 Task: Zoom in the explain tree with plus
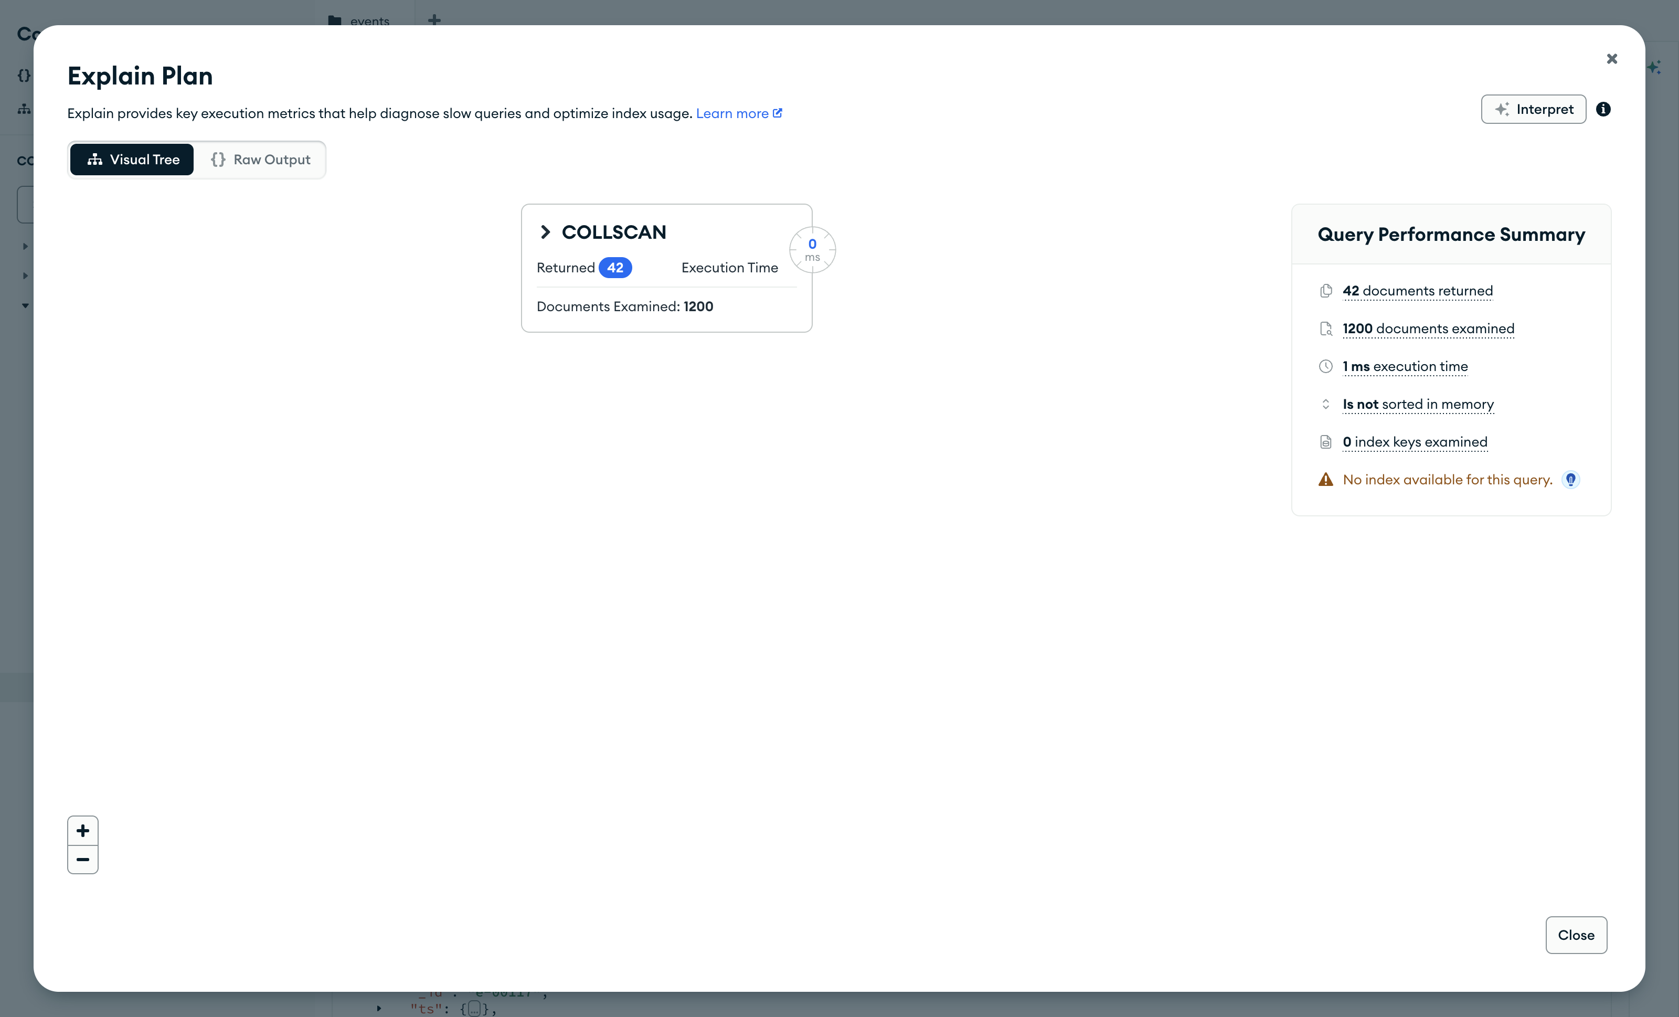point(82,831)
